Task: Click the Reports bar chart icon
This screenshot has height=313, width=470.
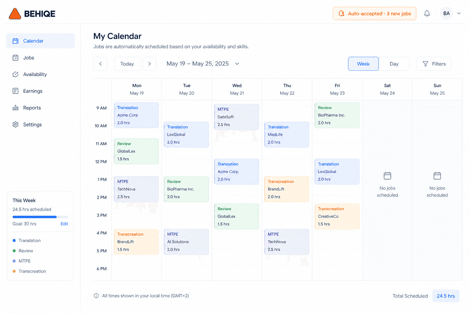Action: tap(15, 108)
